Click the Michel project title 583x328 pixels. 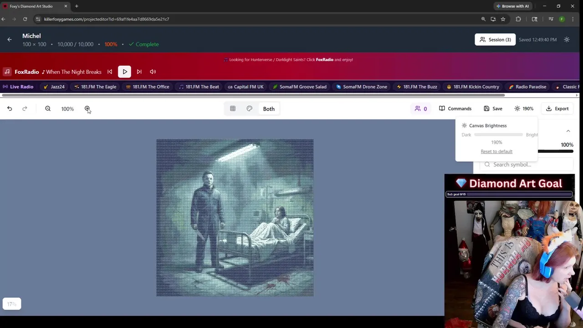coord(31,36)
